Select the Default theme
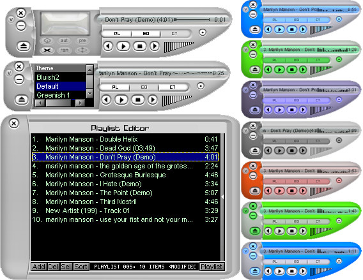This screenshot has height=280, width=363. (x=60, y=86)
